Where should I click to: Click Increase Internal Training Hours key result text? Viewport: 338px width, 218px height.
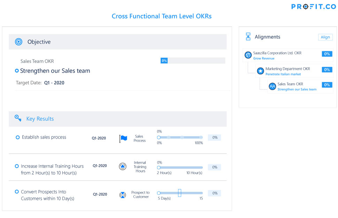tap(52, 170)
